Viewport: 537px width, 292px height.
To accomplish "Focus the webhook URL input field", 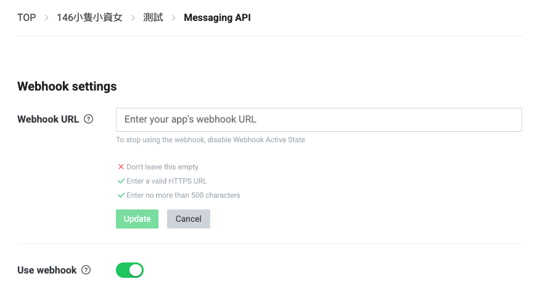I will [319, 120].
